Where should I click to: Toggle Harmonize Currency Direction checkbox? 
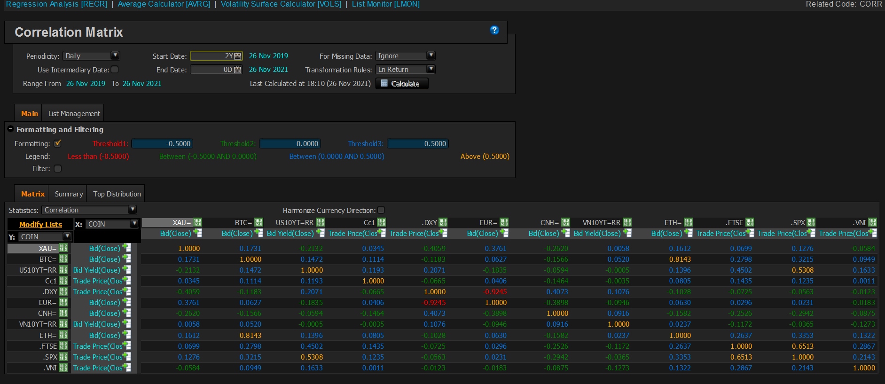[x=381, y=210]
